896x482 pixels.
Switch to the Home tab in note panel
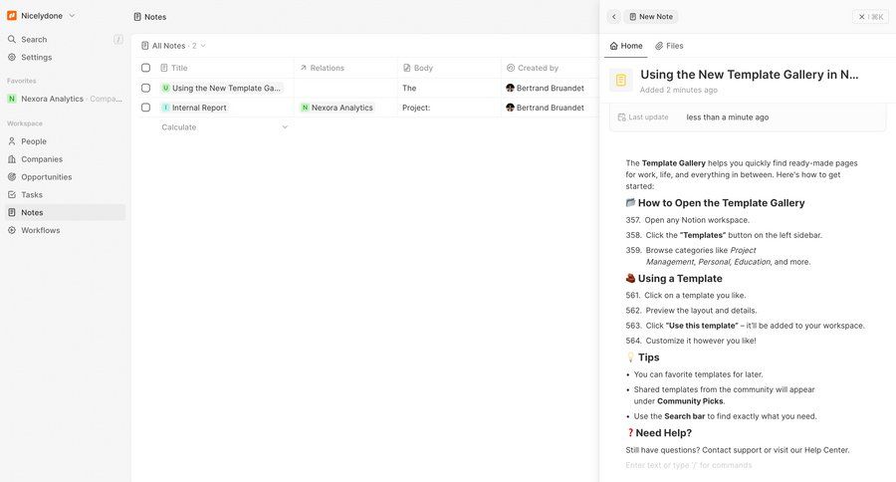pos(626,46)
